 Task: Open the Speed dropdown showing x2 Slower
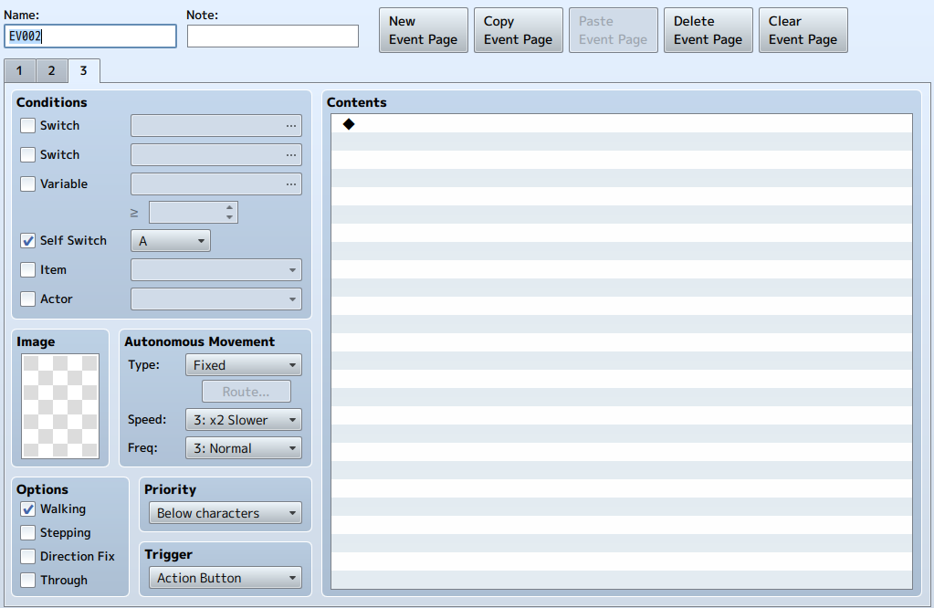tap(244, 420)
